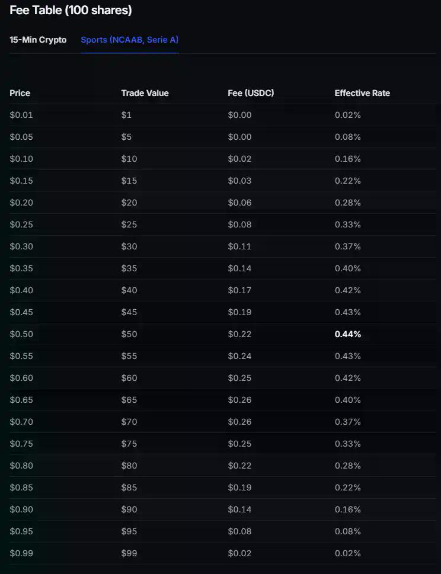Click the Effective Rate column header
Viewport: 441px width, 574px height.
362,93
